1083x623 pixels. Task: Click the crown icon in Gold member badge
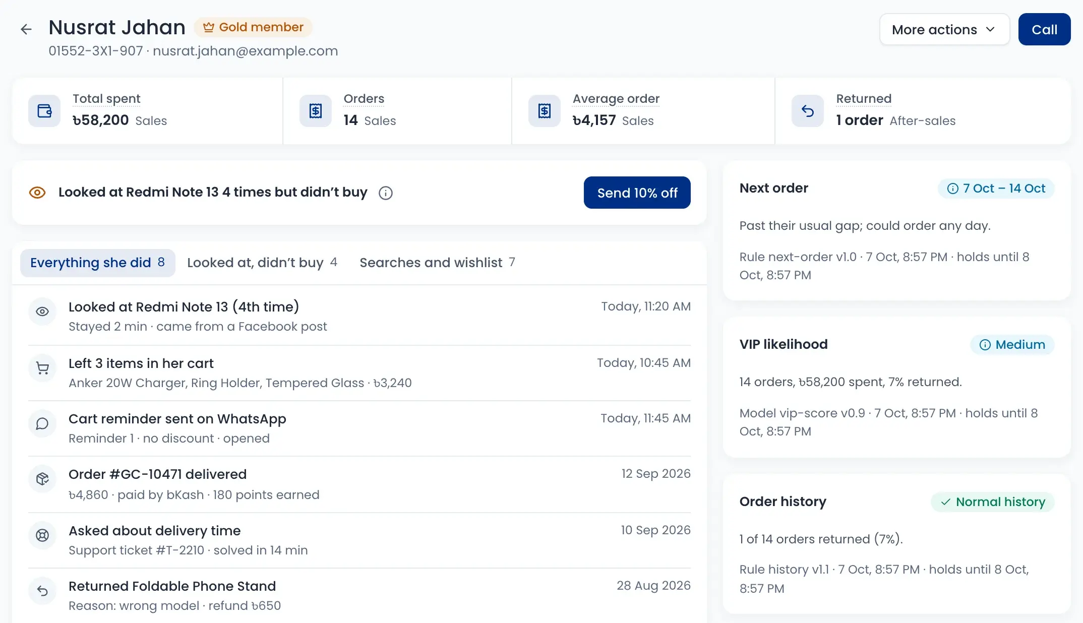[208, 27]
